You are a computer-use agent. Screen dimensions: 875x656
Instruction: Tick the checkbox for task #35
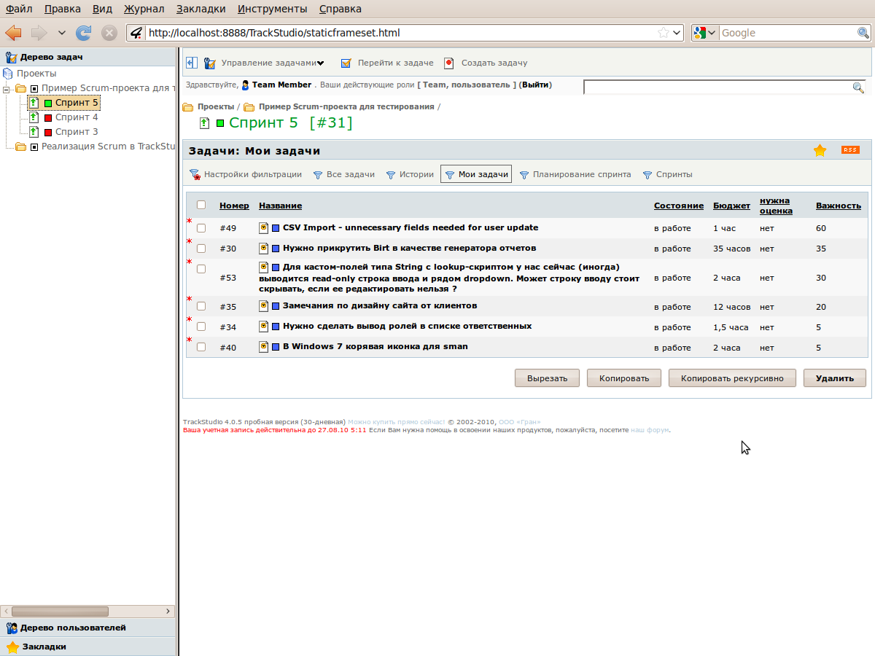click(x=201, y=306)
